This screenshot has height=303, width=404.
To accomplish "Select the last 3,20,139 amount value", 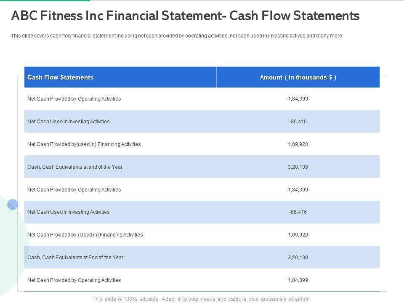I will click(298, 258).
